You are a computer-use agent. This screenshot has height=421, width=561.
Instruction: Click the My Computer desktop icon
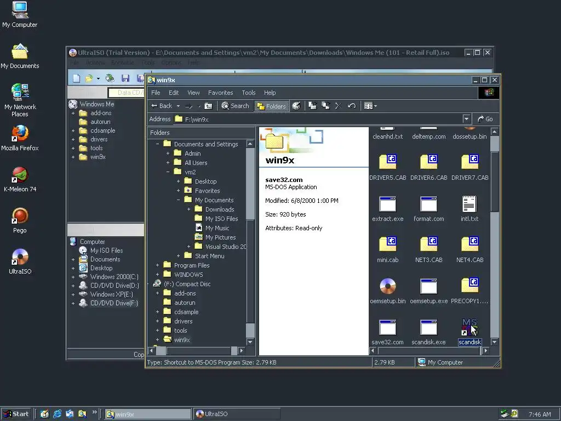(20, 15)
